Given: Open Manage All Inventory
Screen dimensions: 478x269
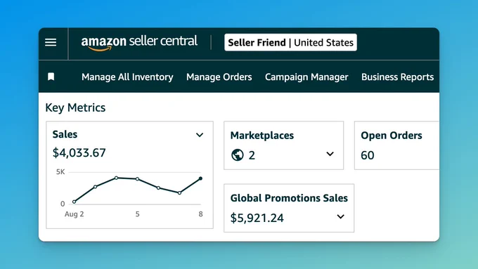Looking at the screenshot, I should 127,77.
